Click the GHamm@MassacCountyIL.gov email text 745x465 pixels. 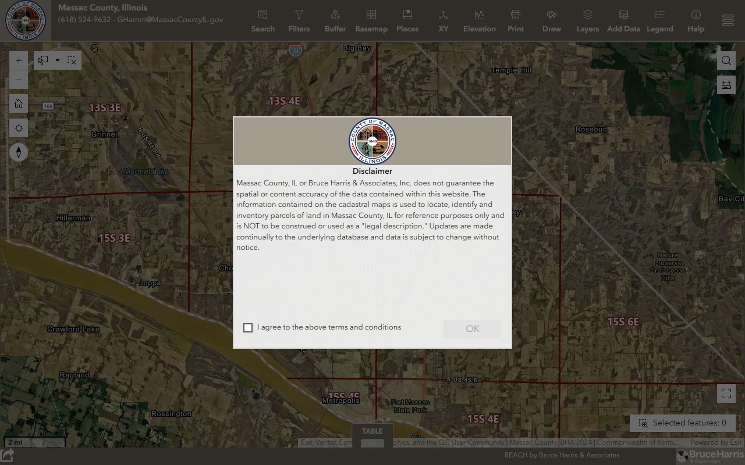pos(170,20)
